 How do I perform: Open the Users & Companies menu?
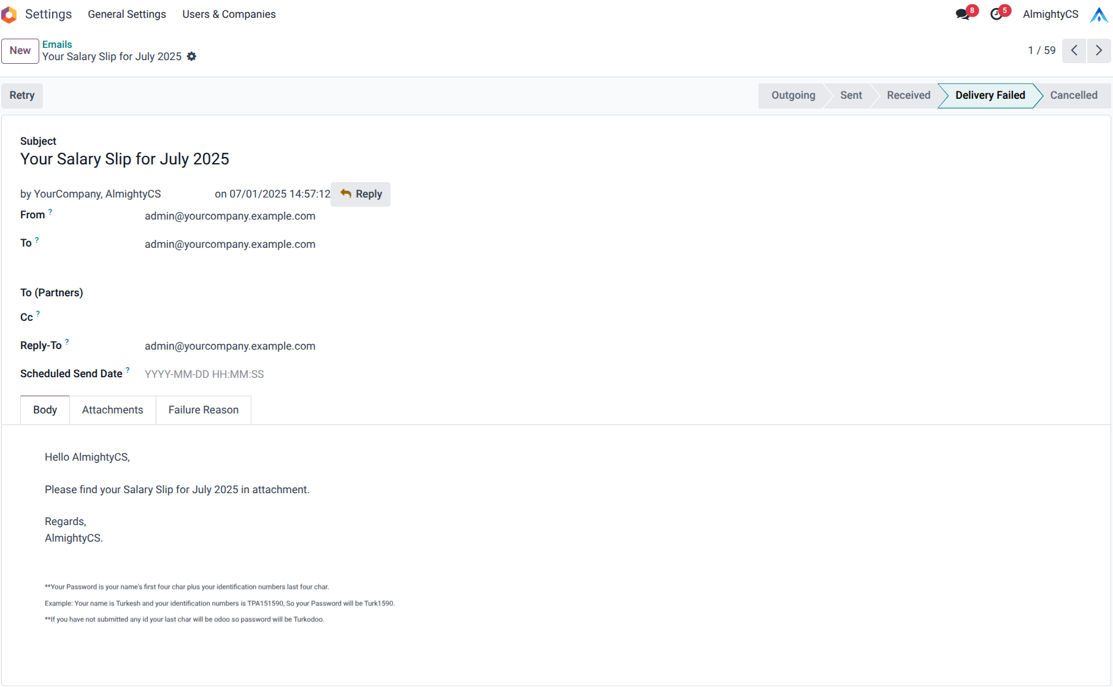229,14
